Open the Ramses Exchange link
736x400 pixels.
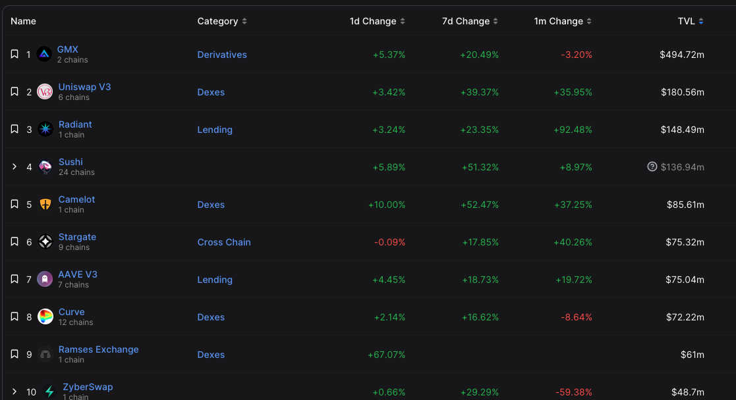[99, 349]
